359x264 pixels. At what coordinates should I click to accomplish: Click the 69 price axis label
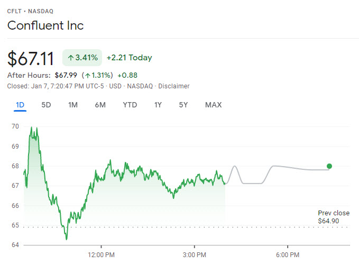click(x=15, y=147)
